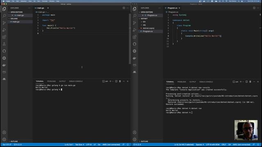Click errors and warnings count in left status bar
Viewport: 262px width, 147px height.
18,145
